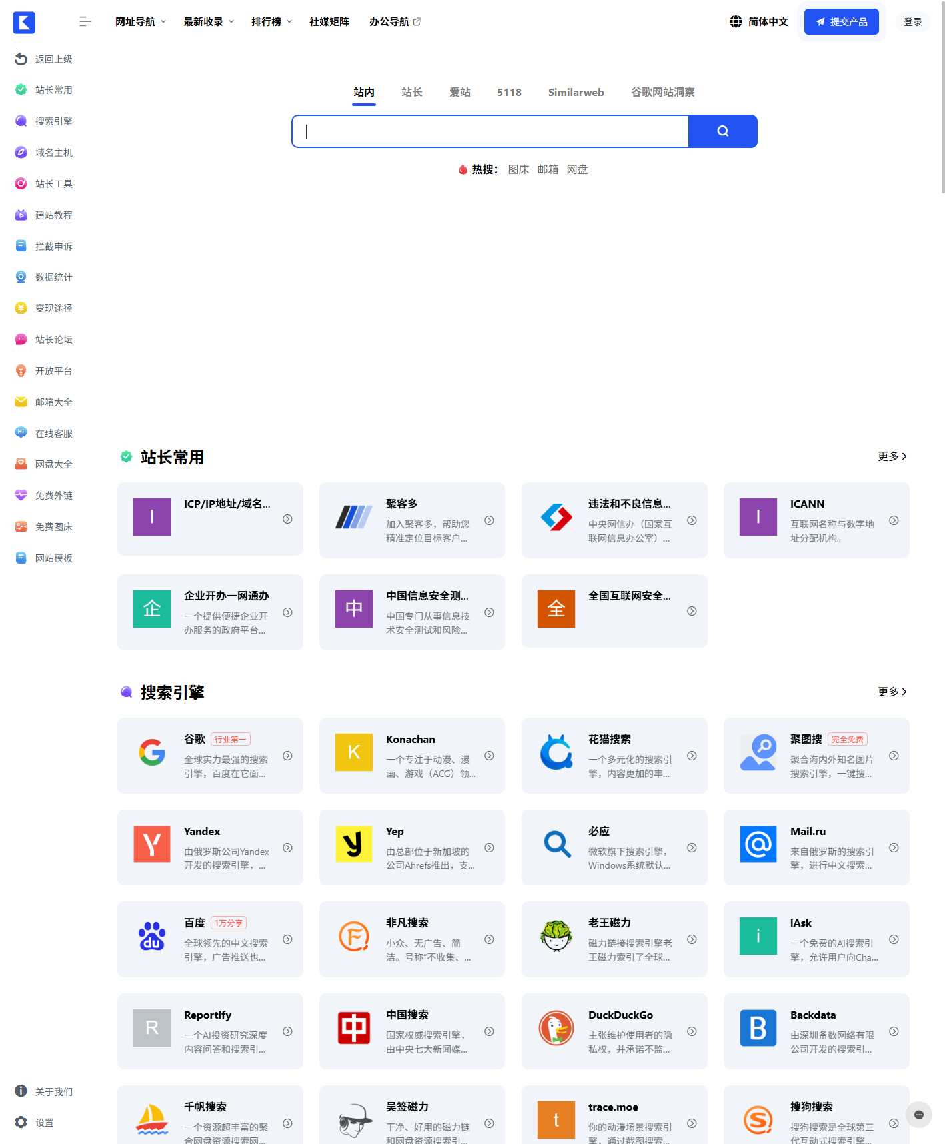Screen dimensions: 945x1144
Task: Click the 非凡搜索 orange F icon
Action: [x=354, y=936]
